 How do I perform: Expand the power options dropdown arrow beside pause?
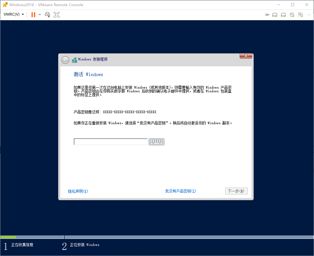point(40,15)
